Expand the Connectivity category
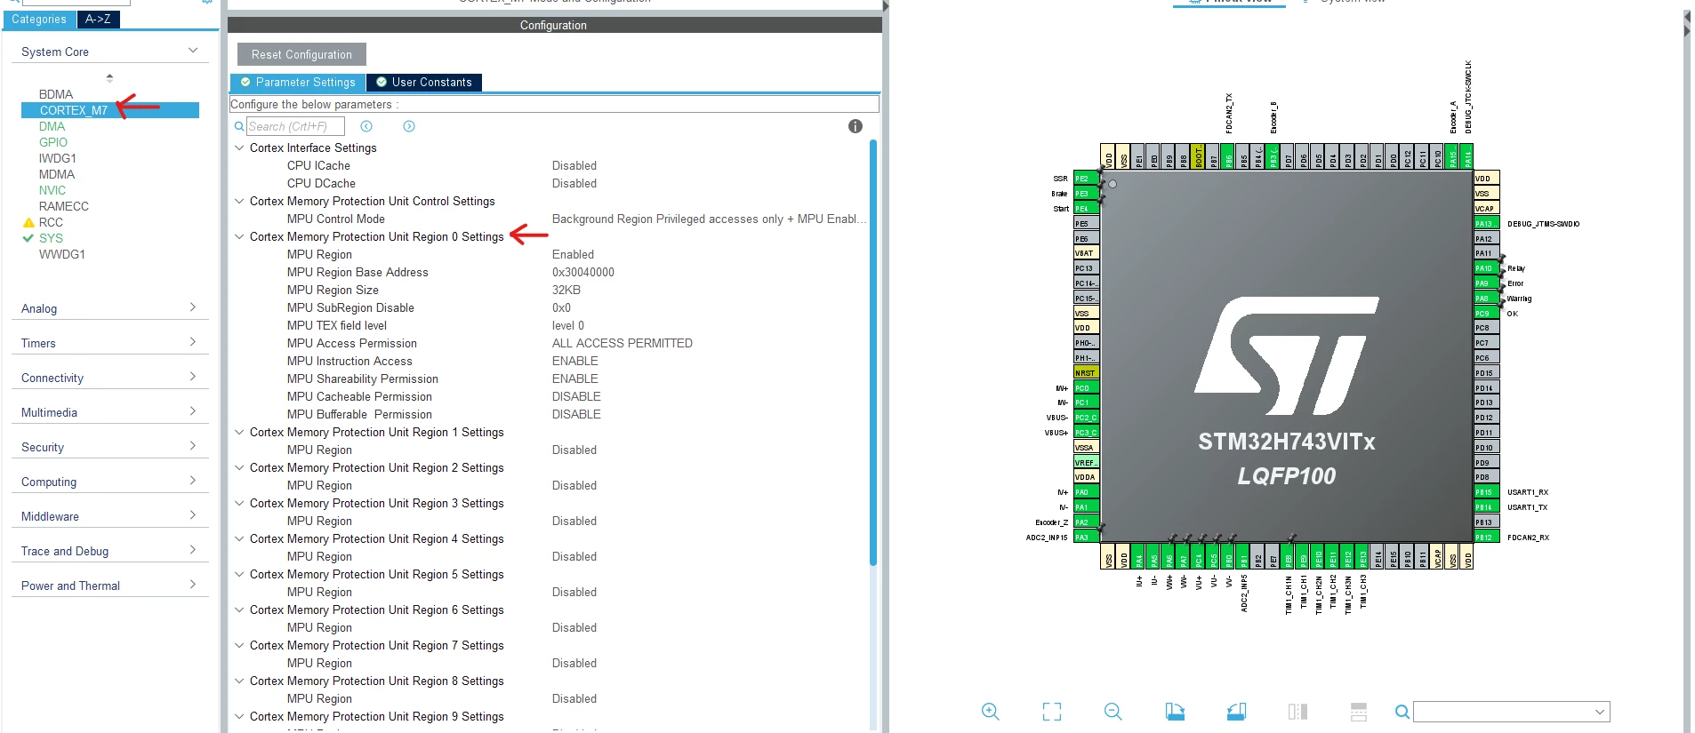 point(193,377)
